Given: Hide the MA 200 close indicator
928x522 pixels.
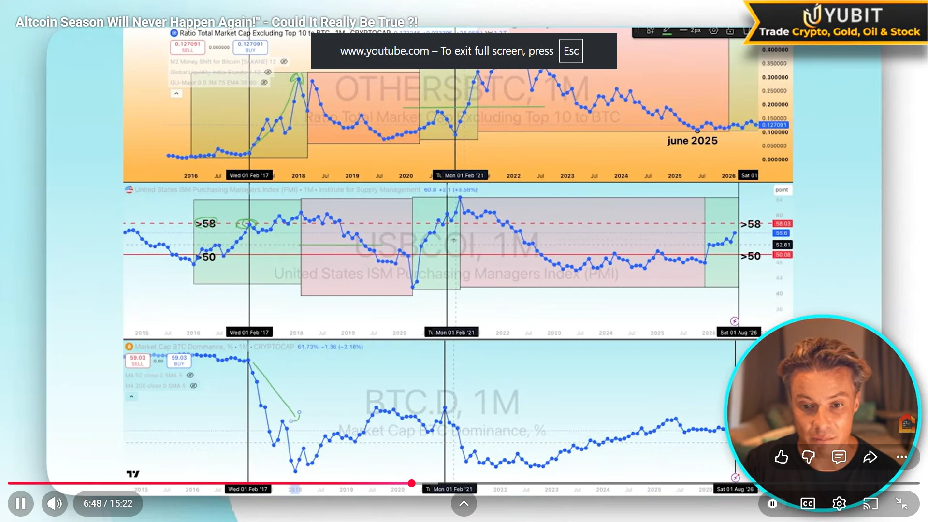Looking at the screenshot, I should (x=193, y=386).
